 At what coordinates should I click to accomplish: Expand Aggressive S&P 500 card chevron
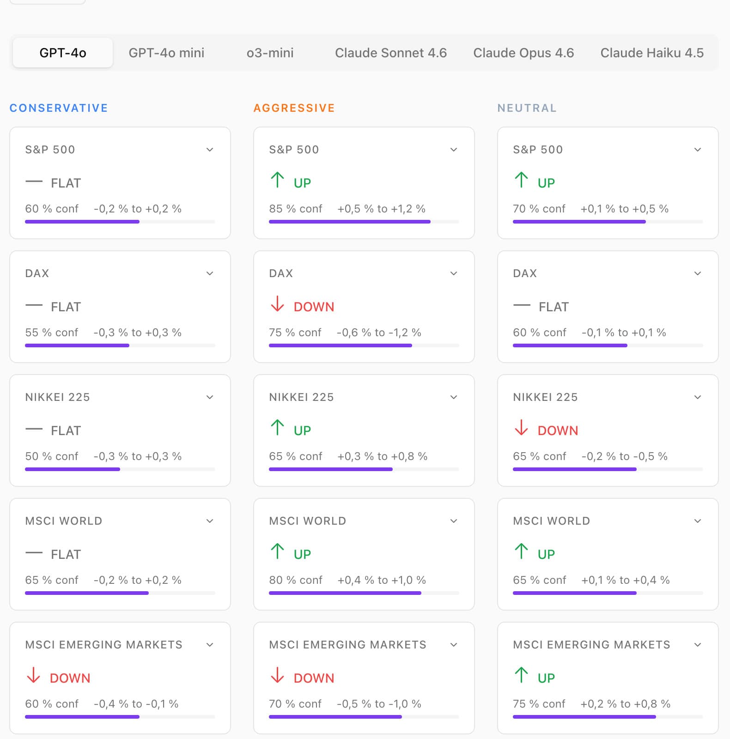pos(454,150)
